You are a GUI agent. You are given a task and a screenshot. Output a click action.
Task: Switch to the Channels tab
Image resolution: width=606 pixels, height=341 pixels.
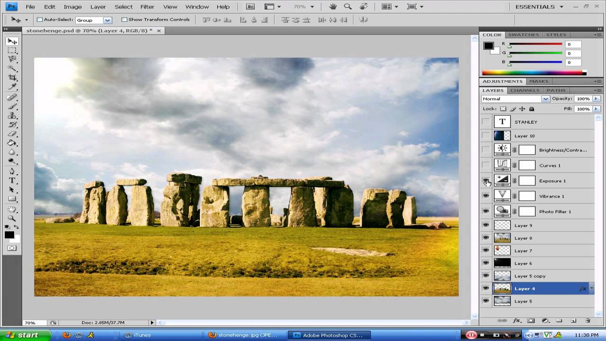click(525, 90)
